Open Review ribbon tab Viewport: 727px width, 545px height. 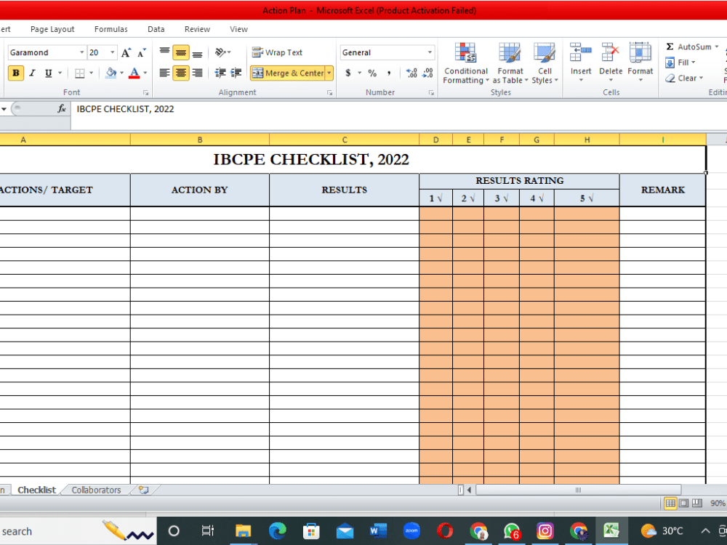[197, 29]
